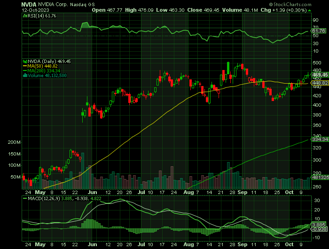Click the NVDA (Daily) candlestick legend icon
Viewport: 329px width, 249px height.
click(25, 62)
